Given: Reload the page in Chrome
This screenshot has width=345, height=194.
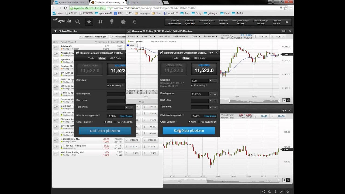Looking at the screenshot, I should tap(65, 8).
